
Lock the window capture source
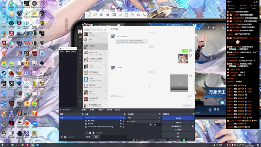click(x=124, y=124)
